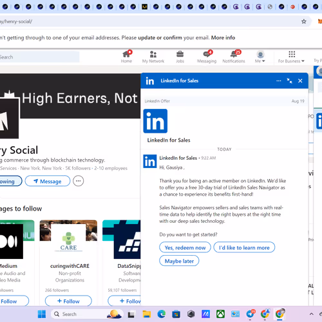Image resolution: width=322 pixels, height=322 pixels.
Task: Click Yes, redeem now button
Action: point(185,247)
